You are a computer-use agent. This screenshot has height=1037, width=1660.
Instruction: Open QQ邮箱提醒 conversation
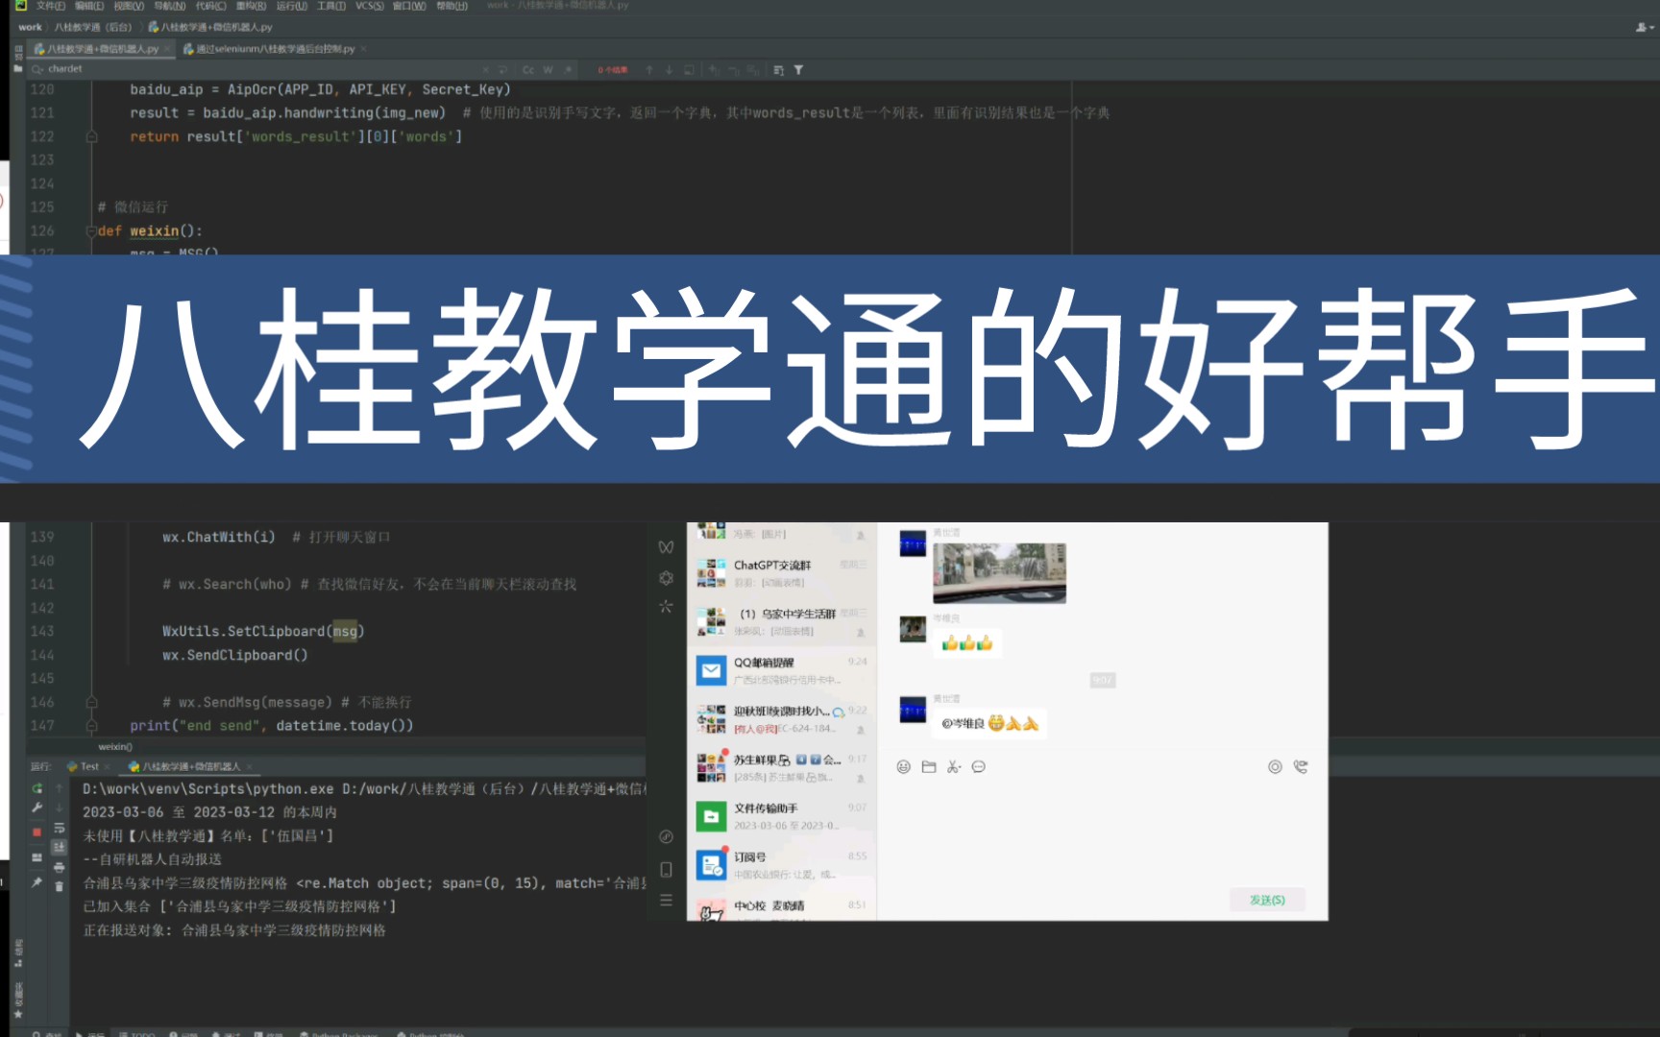click(782, 670)
